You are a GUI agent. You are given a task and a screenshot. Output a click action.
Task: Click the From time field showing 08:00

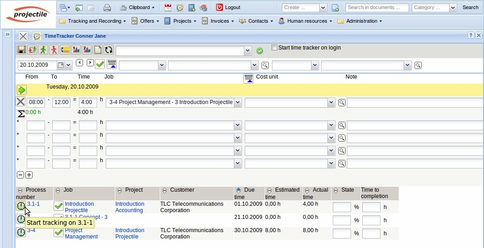pyautogui.click(x=35, y=103)
